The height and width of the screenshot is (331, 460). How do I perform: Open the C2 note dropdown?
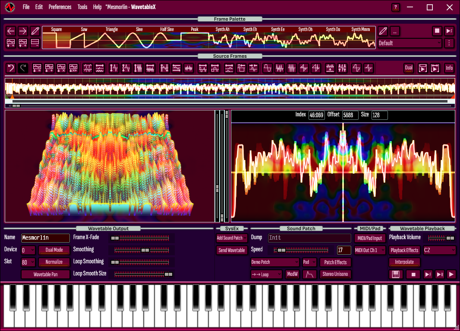(439, 250)
